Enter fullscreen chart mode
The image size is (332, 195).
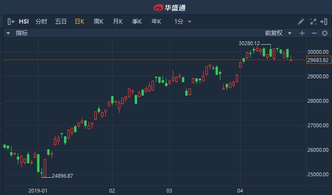click(313, 22)
